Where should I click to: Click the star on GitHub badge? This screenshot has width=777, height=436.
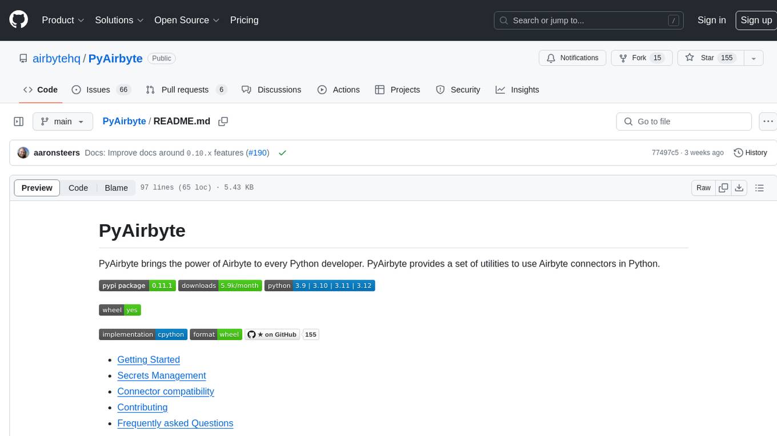point(273,334)
